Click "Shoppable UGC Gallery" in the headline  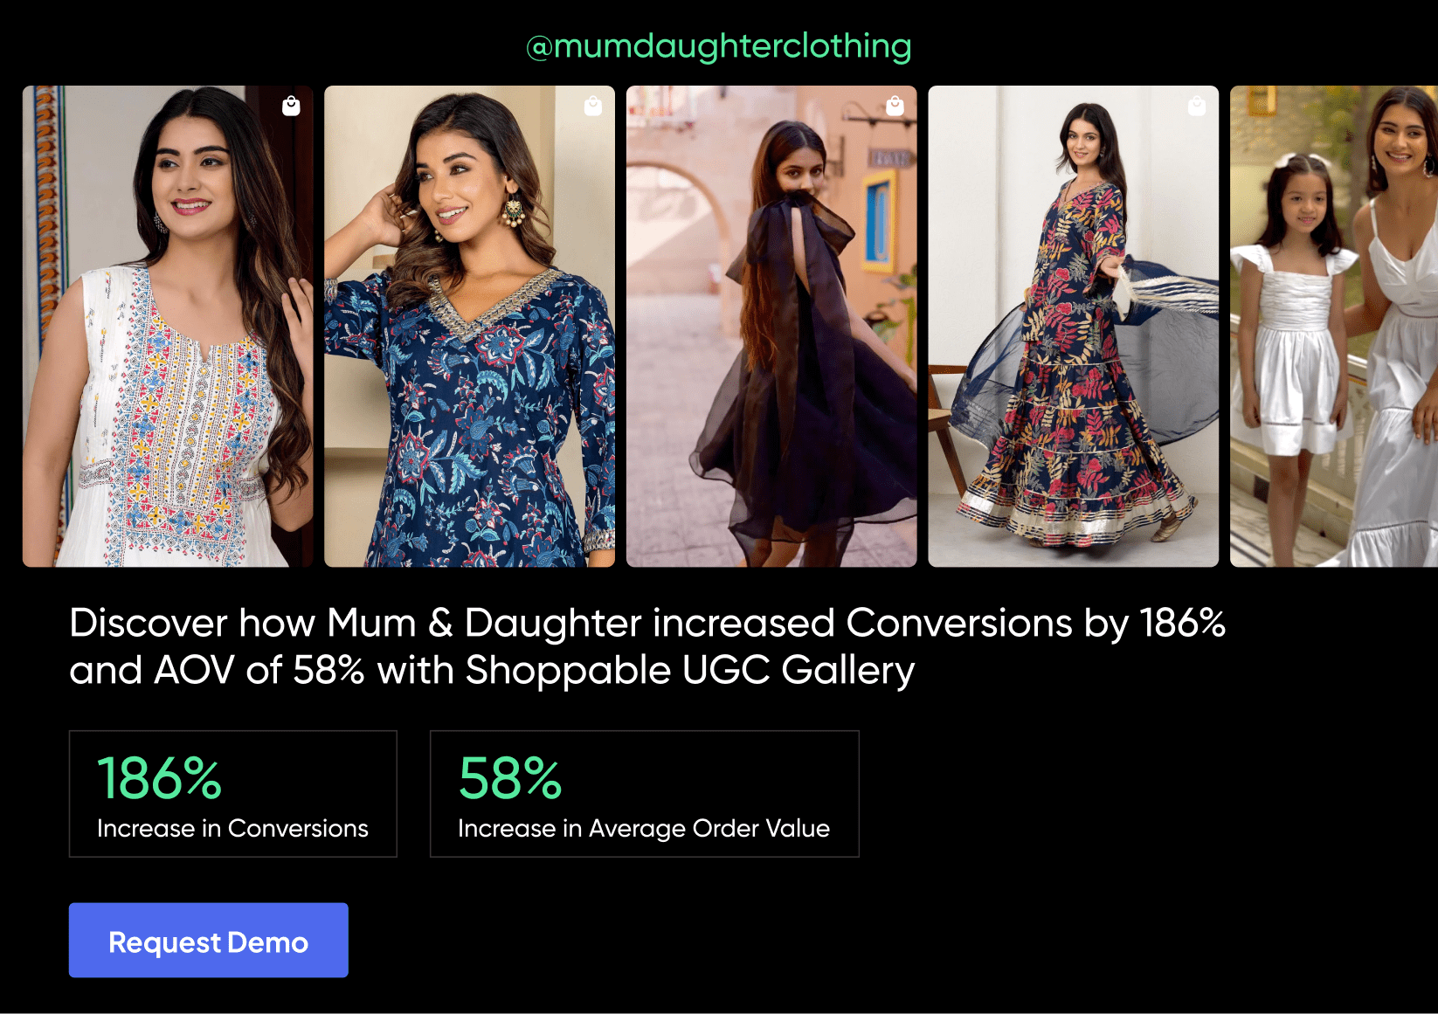click(690, 671)
